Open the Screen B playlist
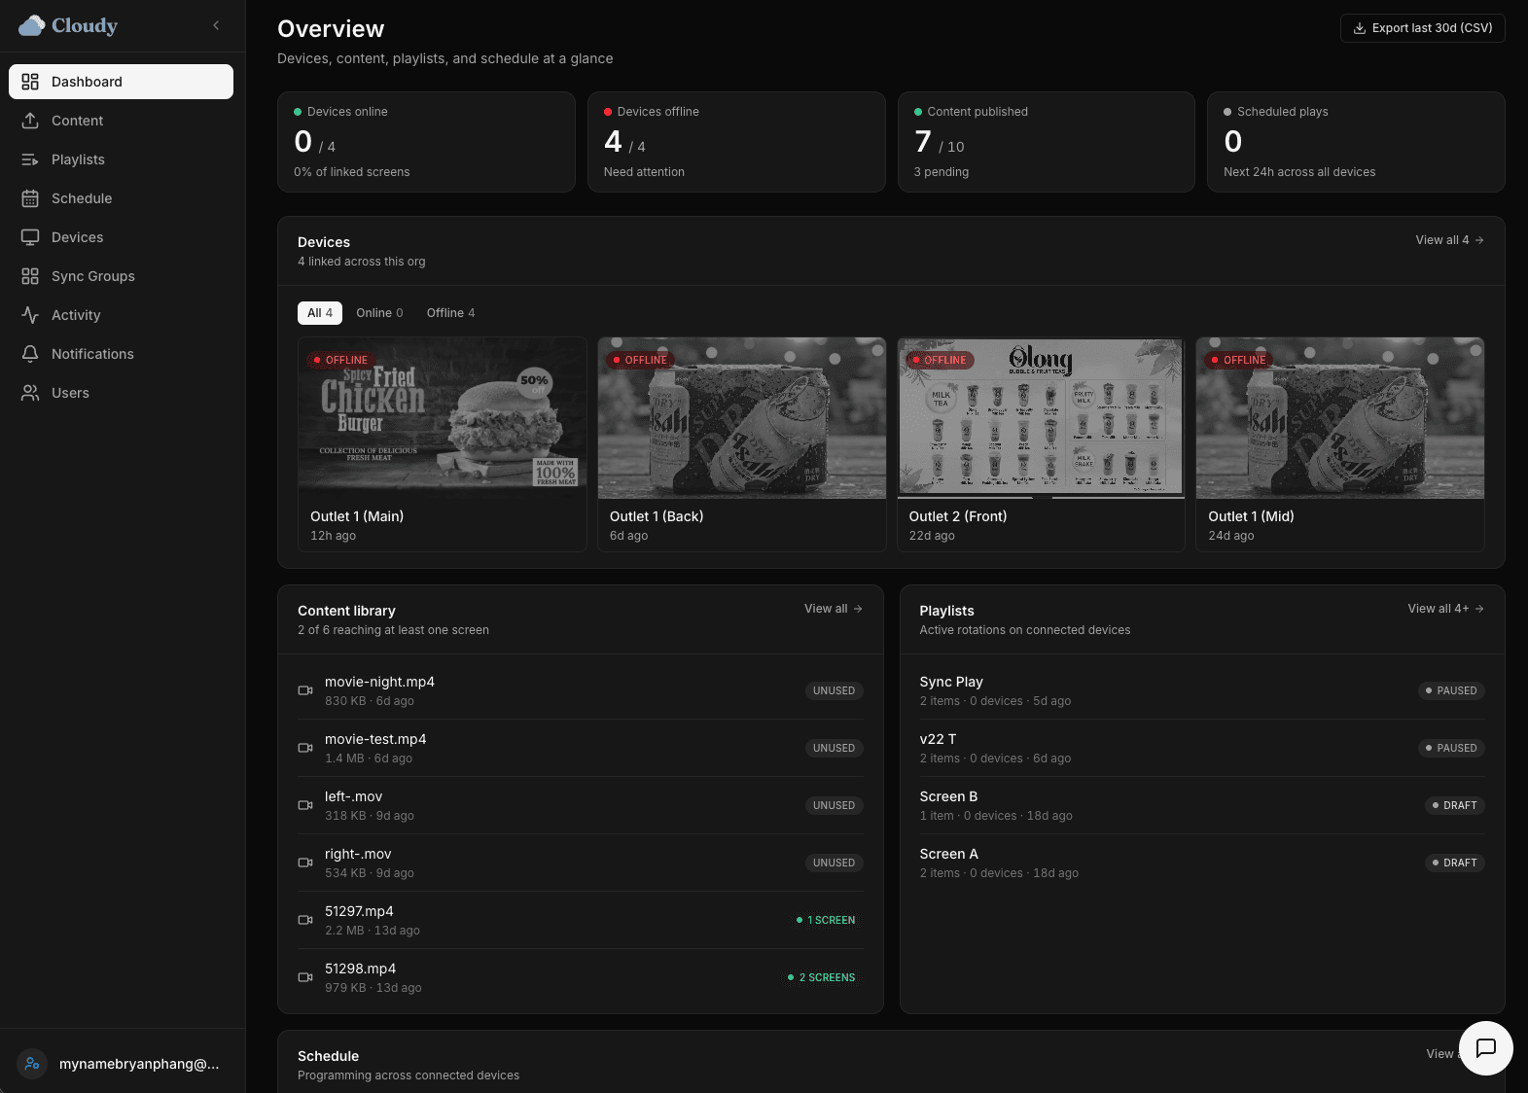This screenshot has height=1093, width=1528. (x=1202, y=805)
